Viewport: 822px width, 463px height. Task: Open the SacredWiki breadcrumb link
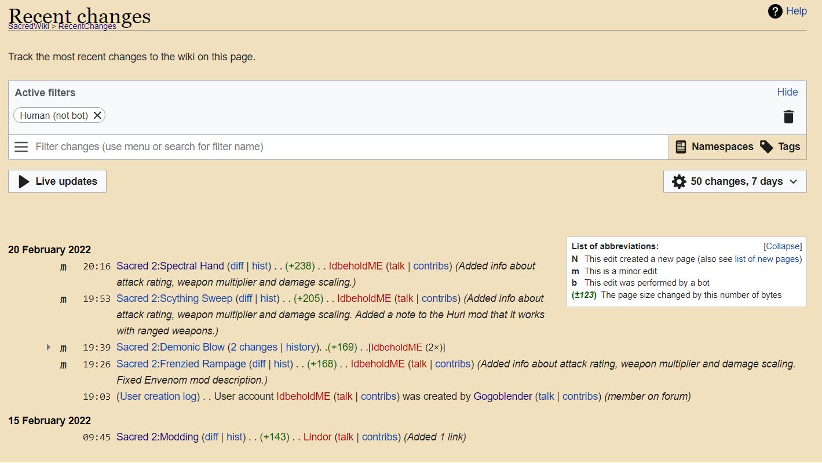[28, 26]
